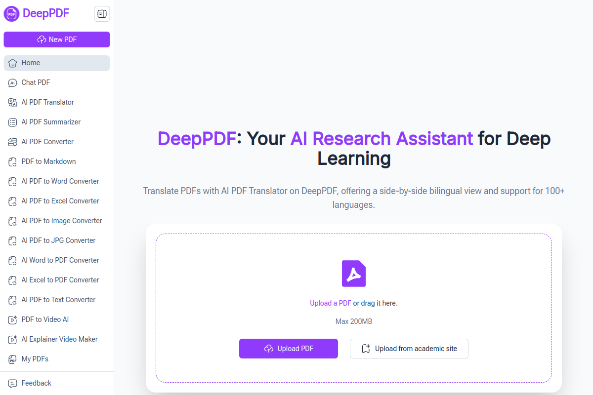593x395 pixels.
Task: Open AI PDF to Word Converter
Action: click(57, 182)
